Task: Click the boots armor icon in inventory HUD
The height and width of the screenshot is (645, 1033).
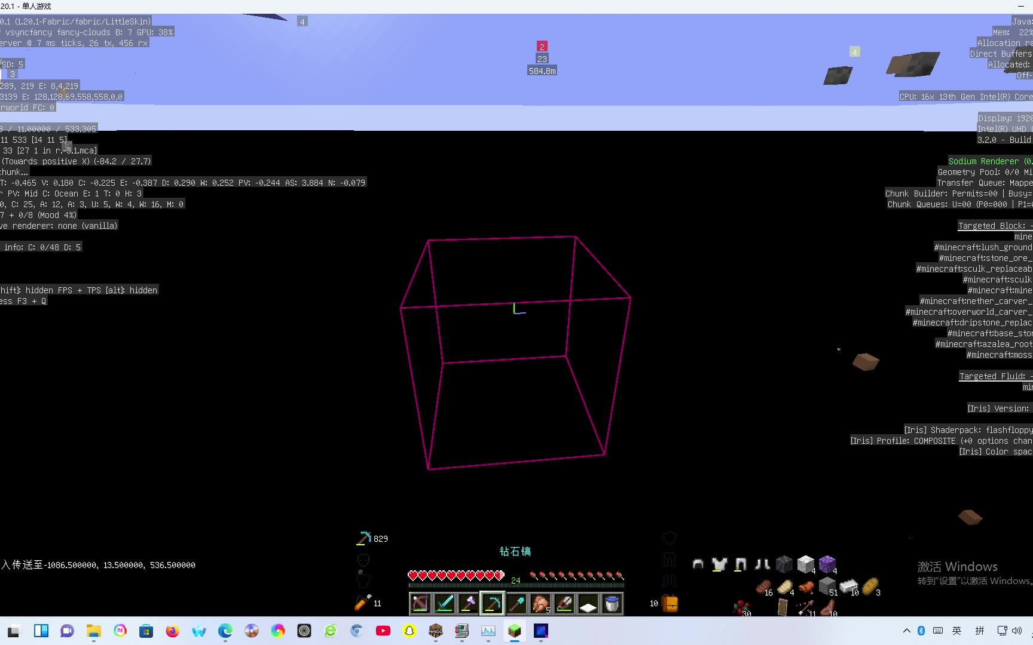Action: click(762, 564)
